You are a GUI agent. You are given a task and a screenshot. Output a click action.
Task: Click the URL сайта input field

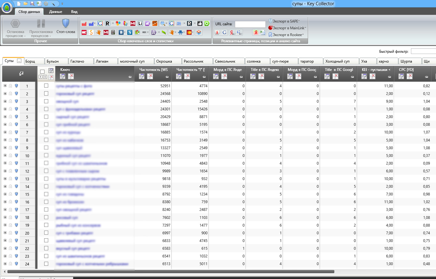click(x=250, y=24)
